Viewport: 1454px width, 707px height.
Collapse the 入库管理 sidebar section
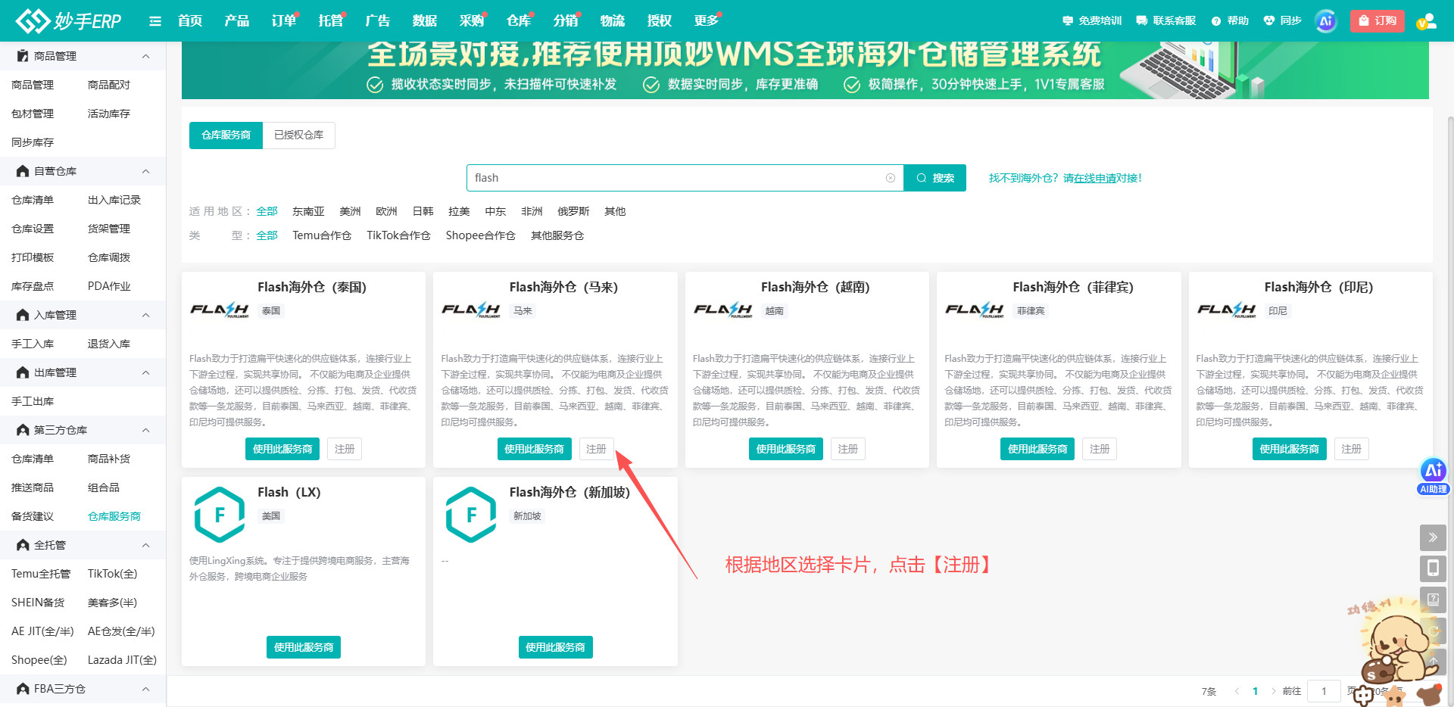tap(146, 315)
